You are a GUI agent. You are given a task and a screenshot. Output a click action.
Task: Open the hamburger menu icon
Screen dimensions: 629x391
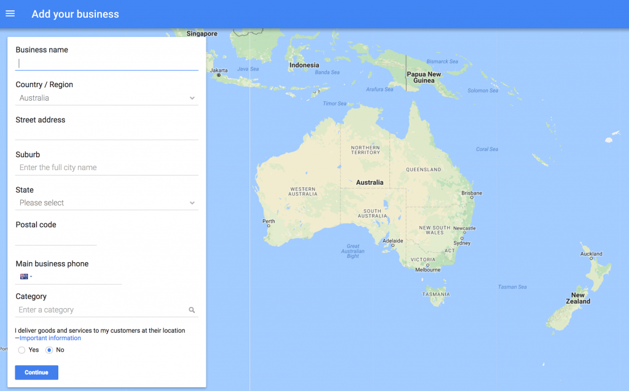[10, 14]
